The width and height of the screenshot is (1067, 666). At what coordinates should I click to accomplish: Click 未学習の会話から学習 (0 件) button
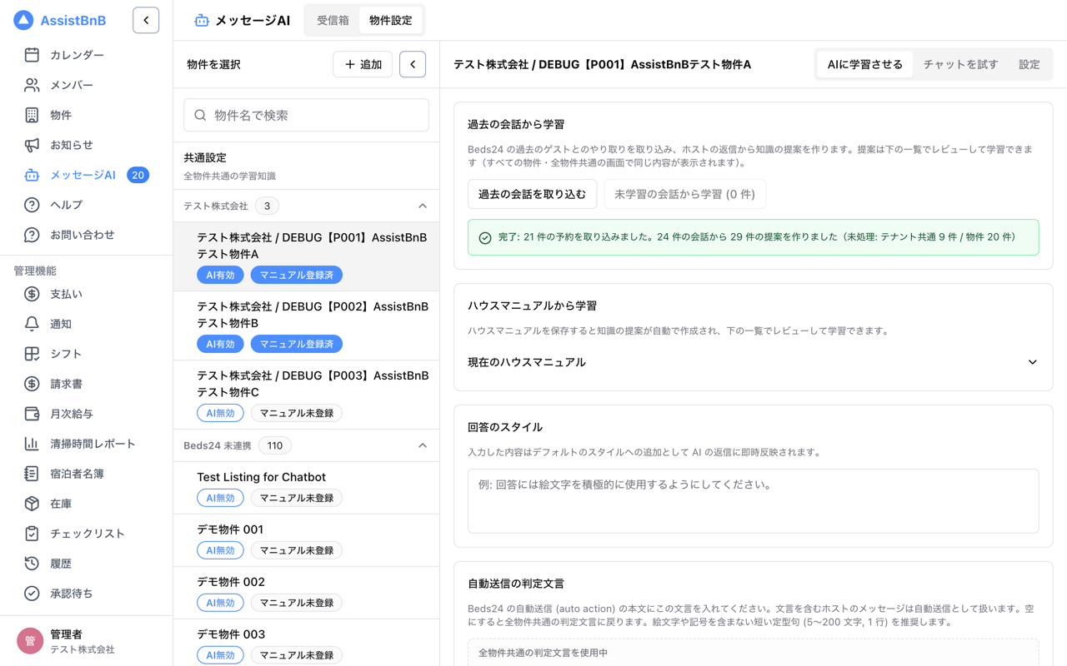(684, 194)
